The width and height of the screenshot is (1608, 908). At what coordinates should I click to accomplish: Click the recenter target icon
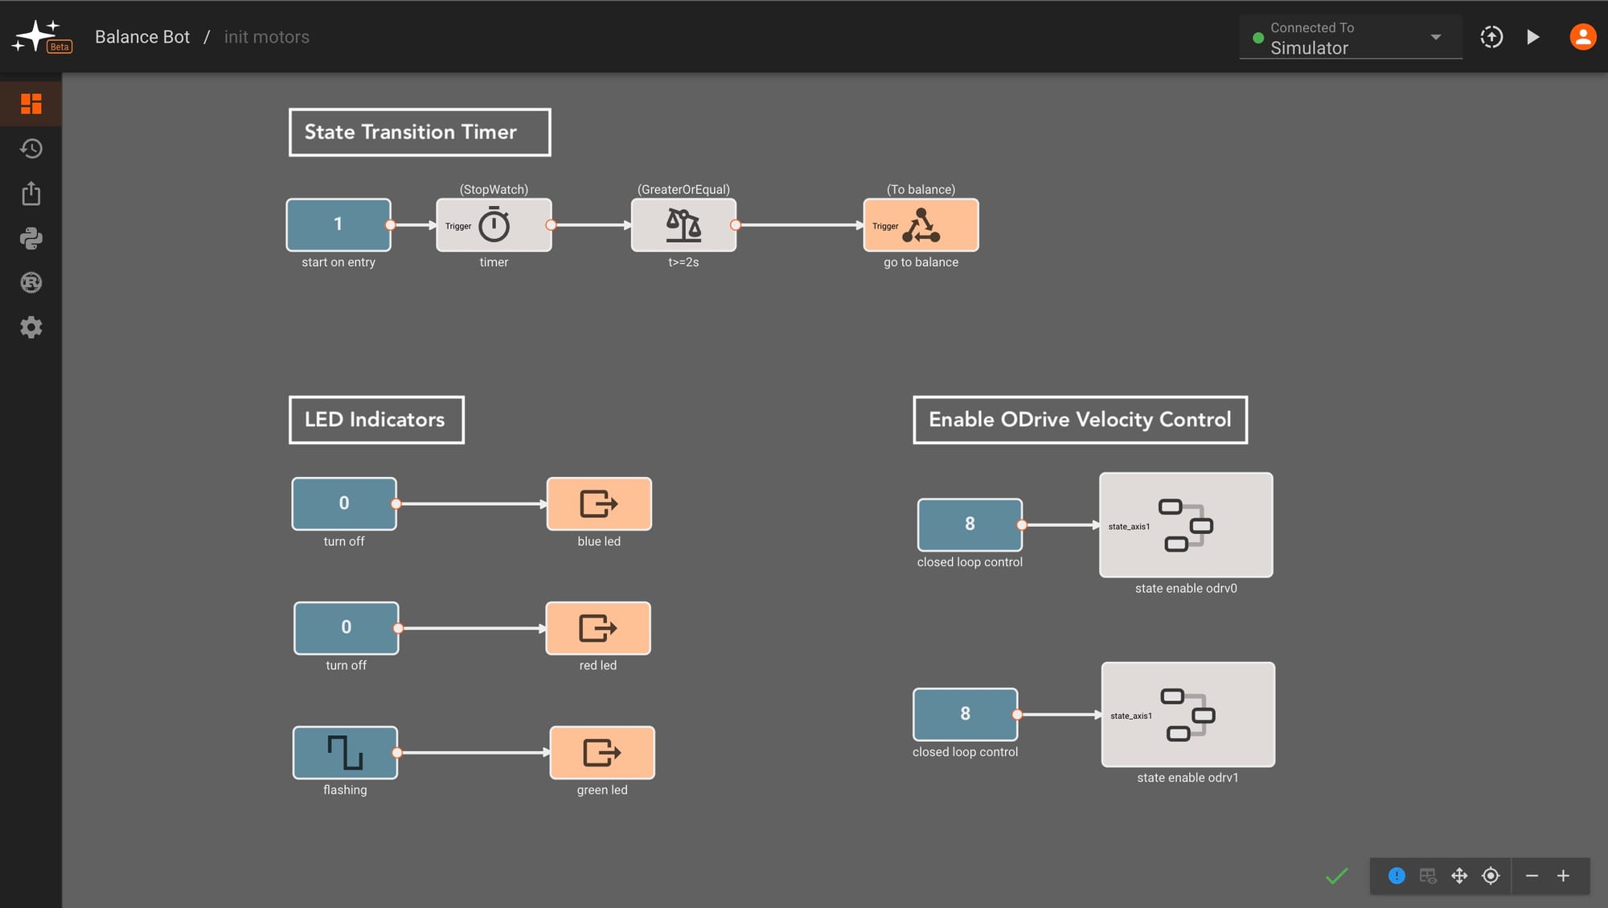point(1491,876)
